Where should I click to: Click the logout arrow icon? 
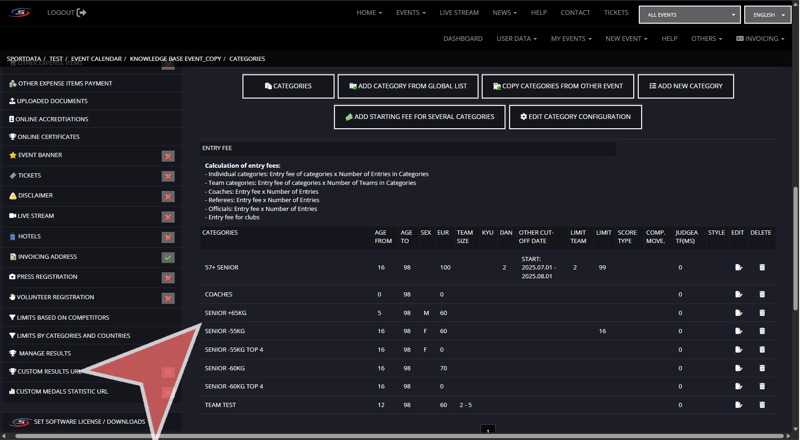81,13
